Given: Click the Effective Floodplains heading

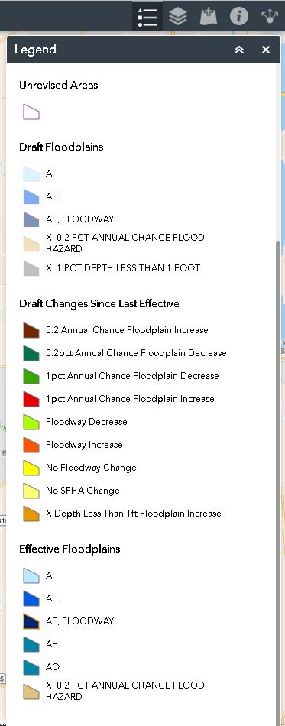Looking at the screenshot, I should [x=70, y=549].
